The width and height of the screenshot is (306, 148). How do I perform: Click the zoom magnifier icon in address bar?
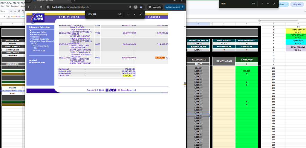coord(130,7)
